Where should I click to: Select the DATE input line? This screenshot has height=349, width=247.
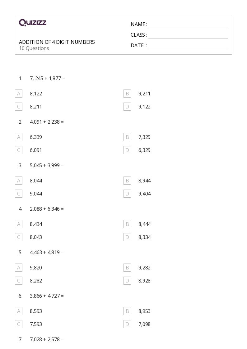(x=188, y=46)
